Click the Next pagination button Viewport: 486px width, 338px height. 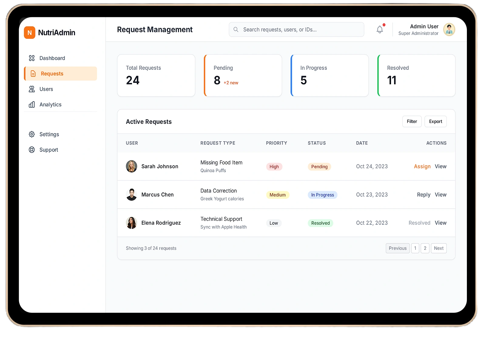(x=438, y=248)
